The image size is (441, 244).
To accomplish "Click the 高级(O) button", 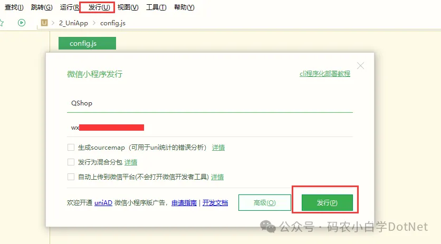I will pyautogui.click(x=265, y=202).
